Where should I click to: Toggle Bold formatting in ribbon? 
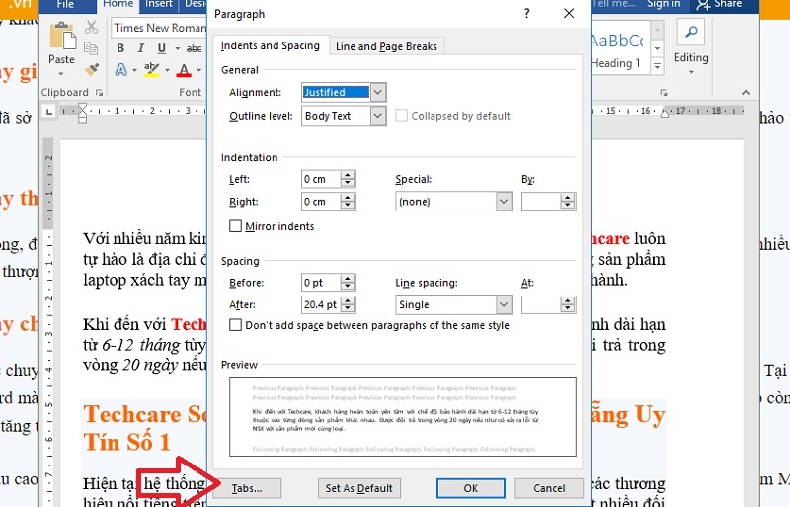[120, 48]
